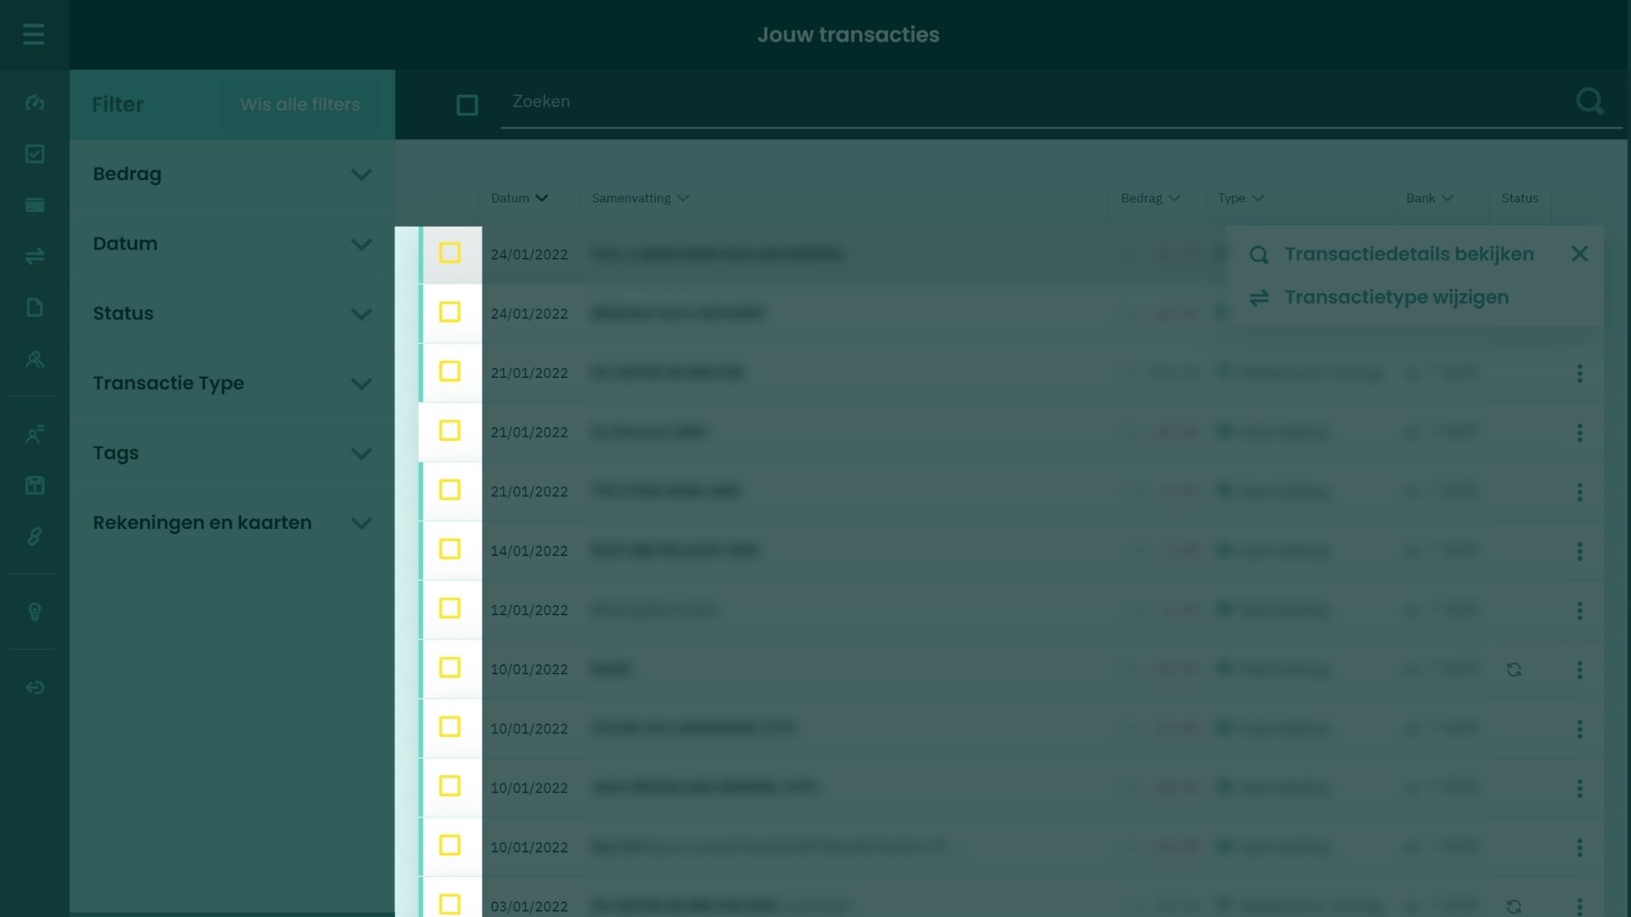1631x917 pixels.
Task: Click the lightbulb tips sidebar icon
Action: click(35, 612)
